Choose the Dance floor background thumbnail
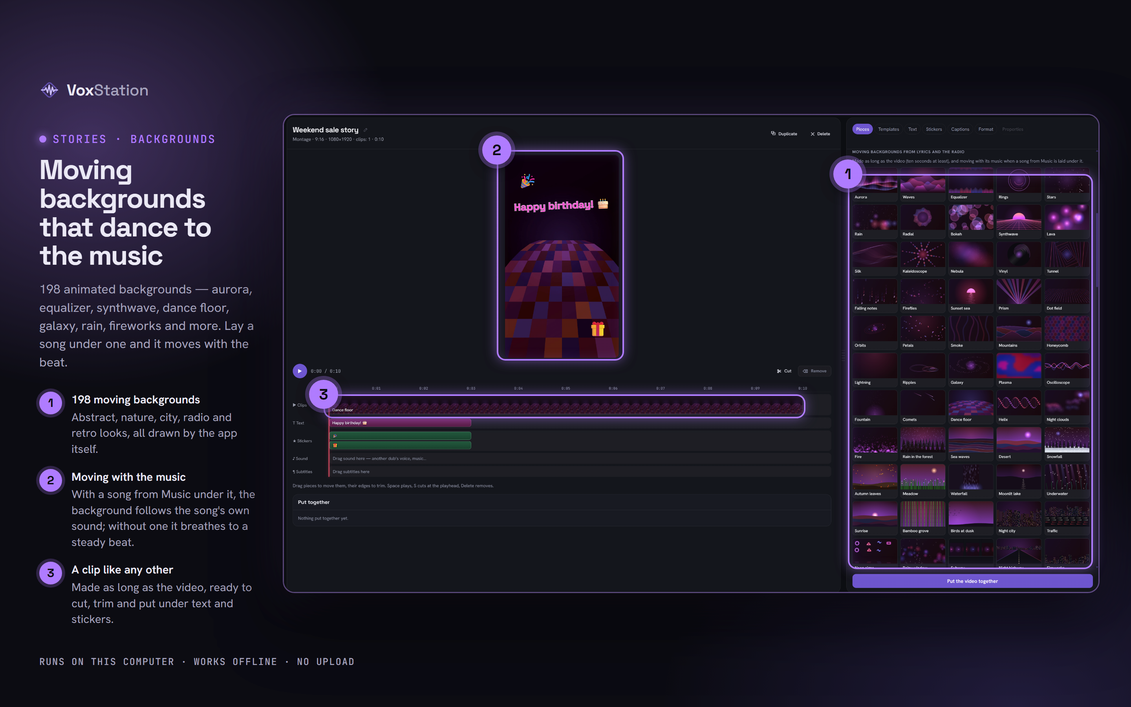 (971, 407)
